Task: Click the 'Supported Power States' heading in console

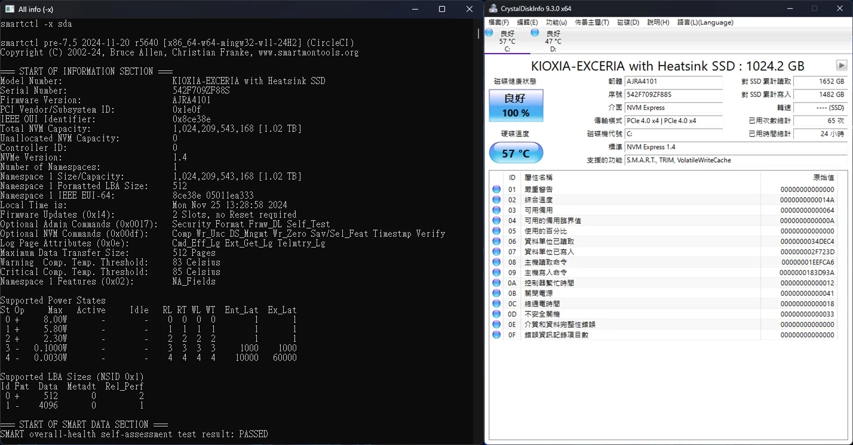Action: tap(53, 301)
